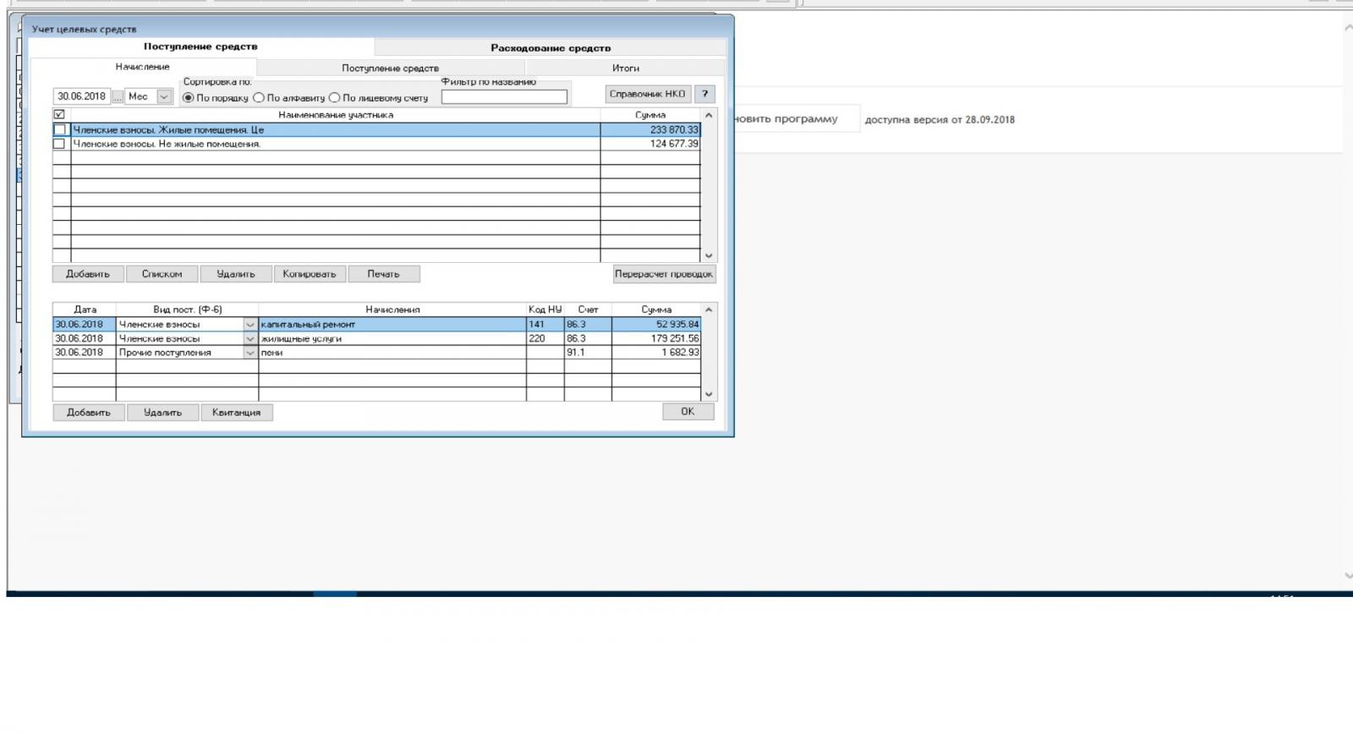
Task: Click the 'Копировать' button
Action: click(309, 274)
